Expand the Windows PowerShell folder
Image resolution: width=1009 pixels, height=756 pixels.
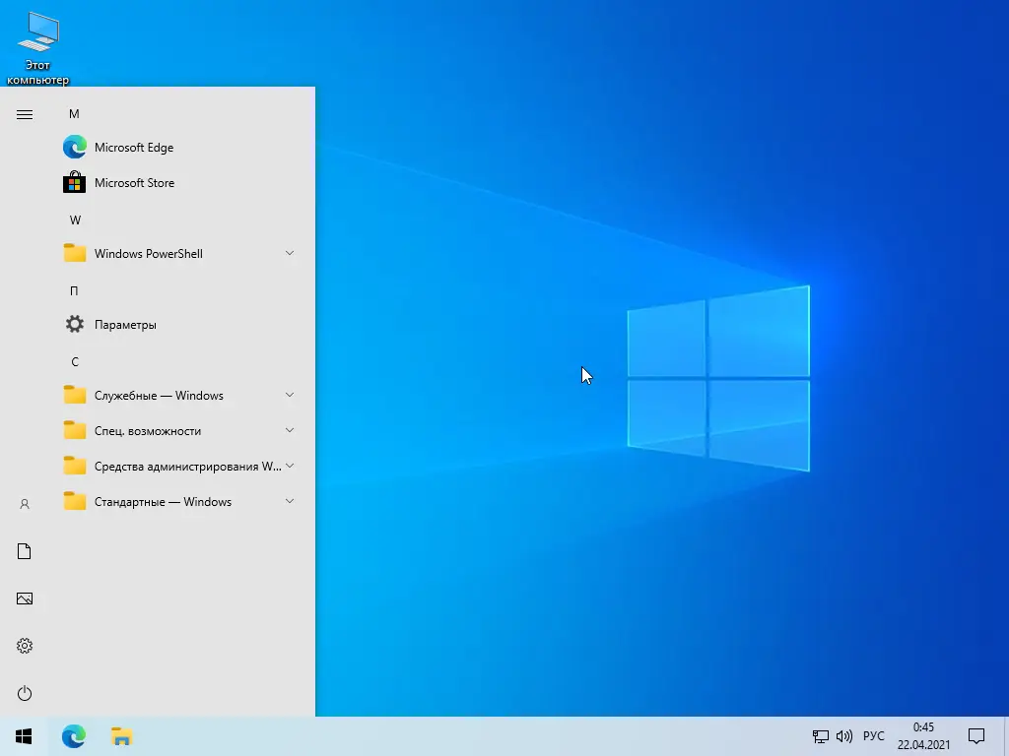(290, 253)
